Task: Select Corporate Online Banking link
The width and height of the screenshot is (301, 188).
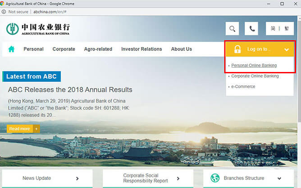Action: tap(255, 76)
